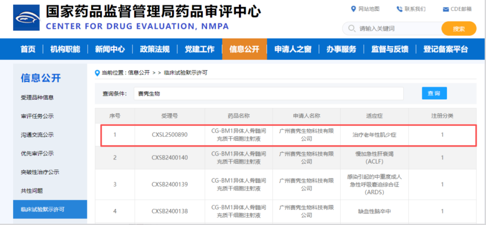Click the 查询条件 input containing 赛隽生物

click(268, 94)
